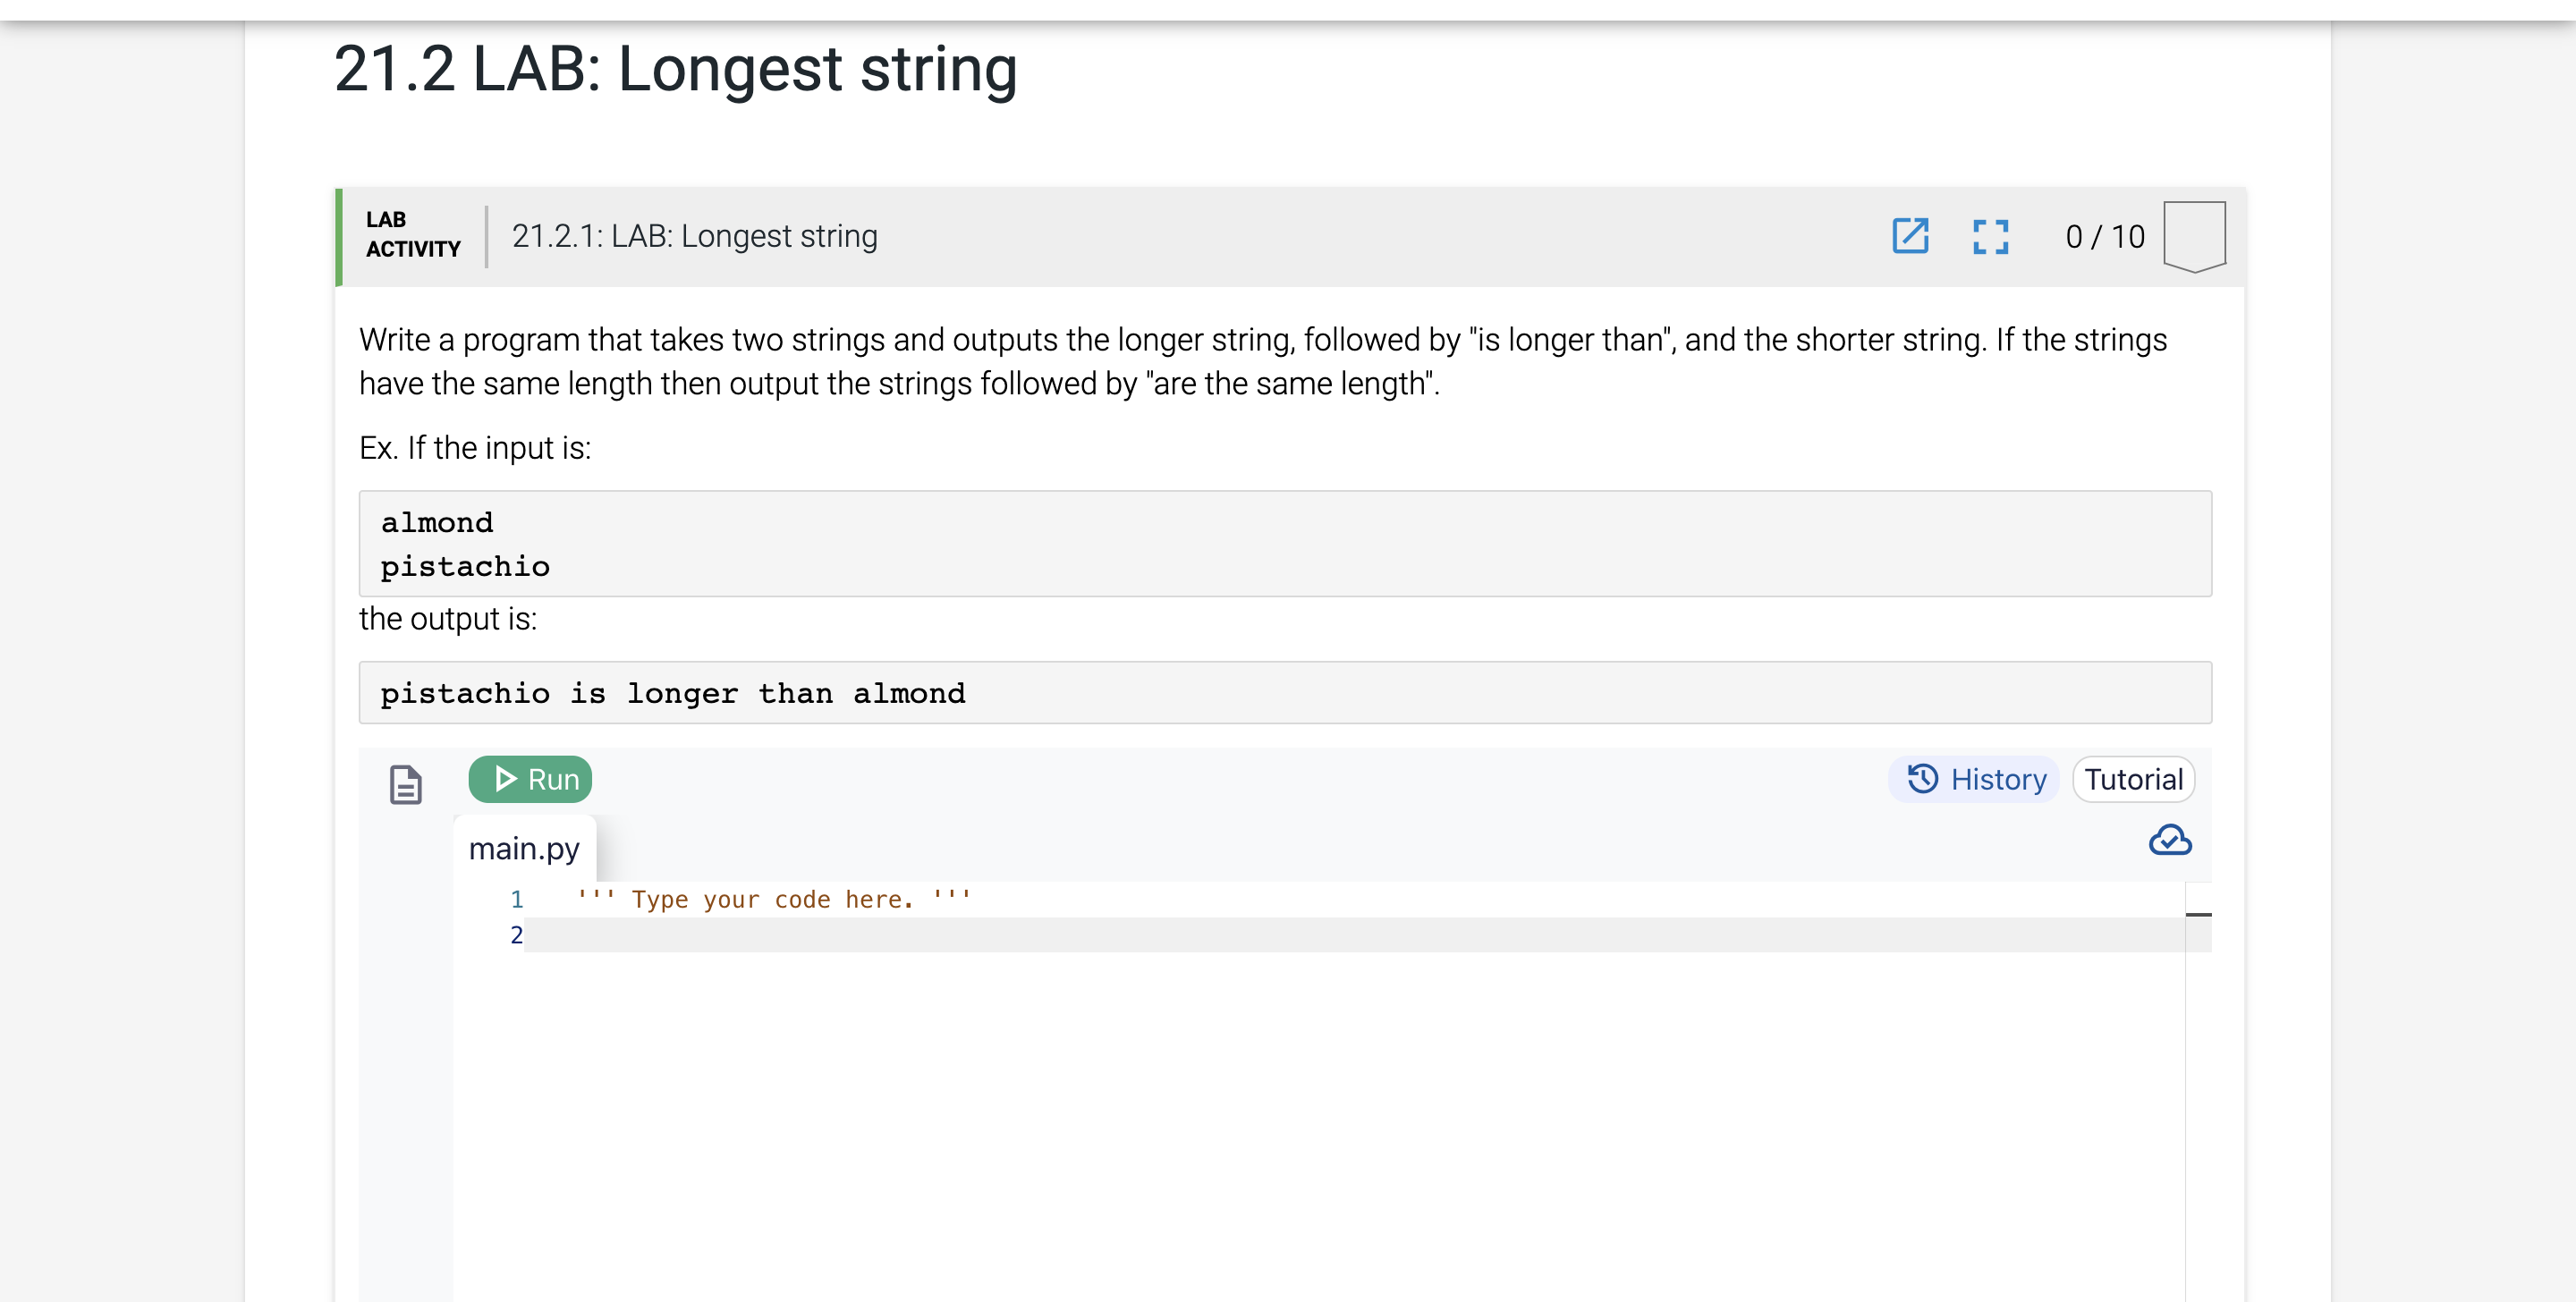Open the file list document icon
This screenshot has width=2576, height=1302.
click(405, 784)
